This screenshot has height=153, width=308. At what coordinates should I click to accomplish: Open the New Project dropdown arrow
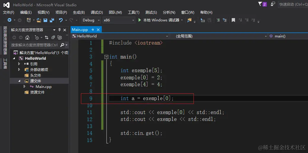[34, 20]
